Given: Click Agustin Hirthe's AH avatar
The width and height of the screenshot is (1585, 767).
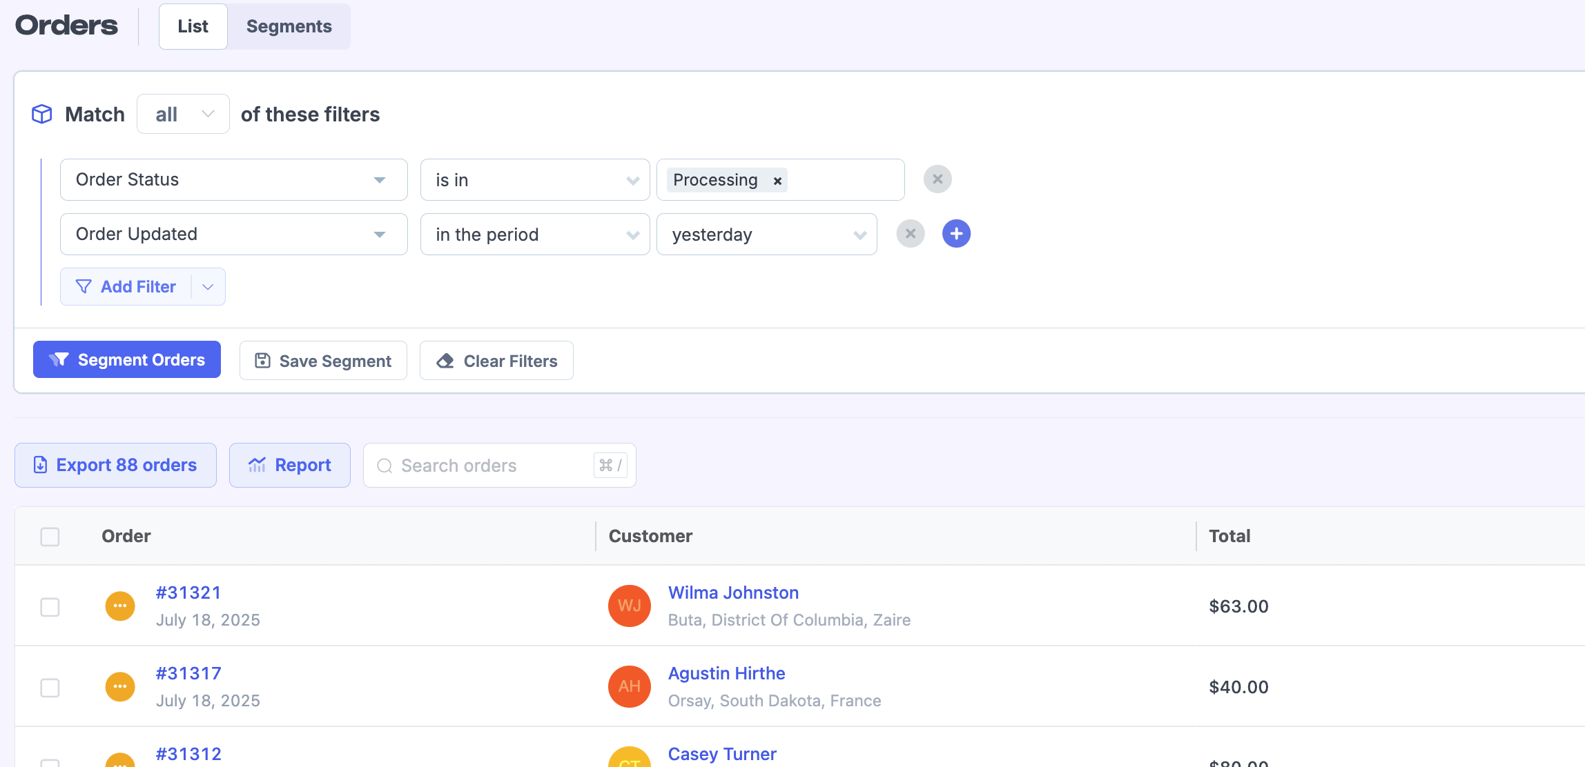Looking at the screenshot, I should point(629,686).
